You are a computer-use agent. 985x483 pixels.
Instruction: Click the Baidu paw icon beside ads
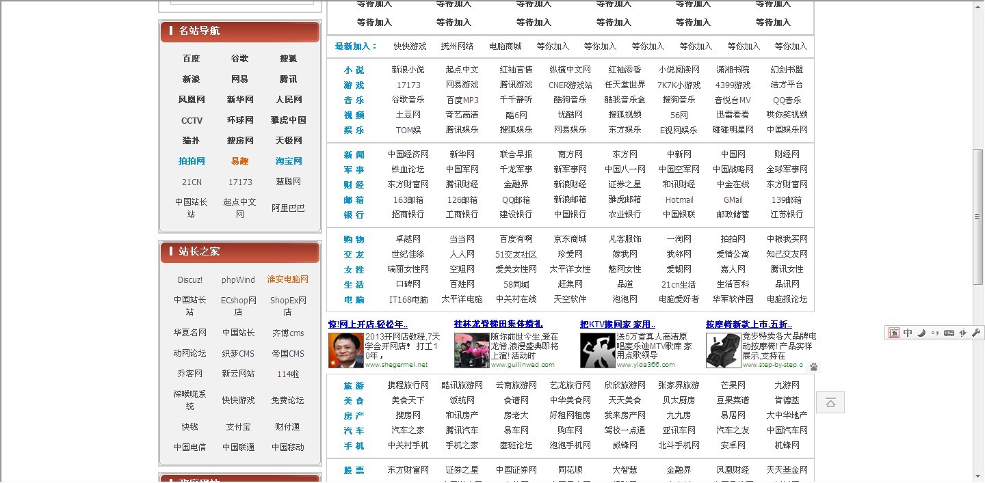tap(813, 367)
